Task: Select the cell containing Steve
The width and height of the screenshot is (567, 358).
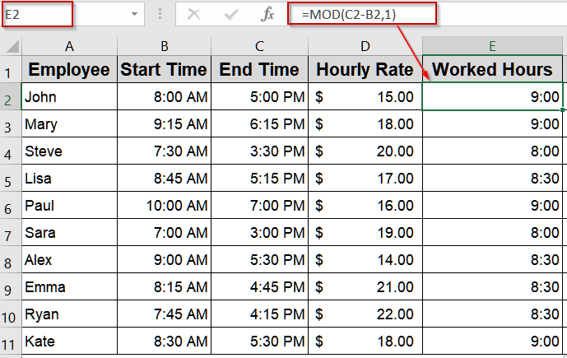Action: [69, 151]
